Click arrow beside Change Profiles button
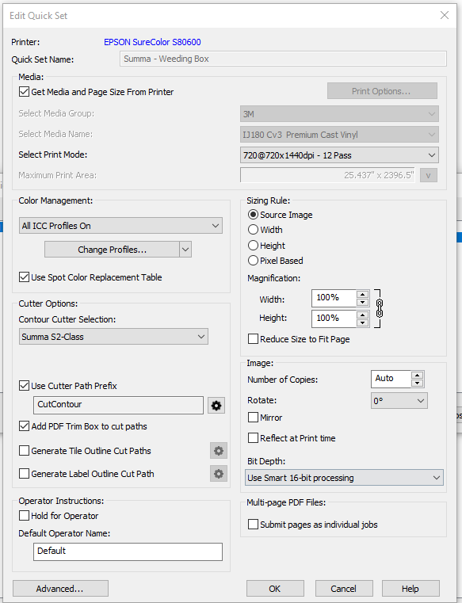The height and width of the screenshot is (603, 462). point(185,250)
